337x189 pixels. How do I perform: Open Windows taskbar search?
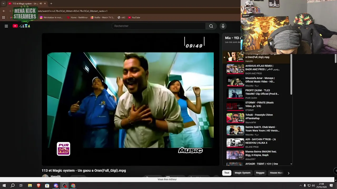(13, 186)
